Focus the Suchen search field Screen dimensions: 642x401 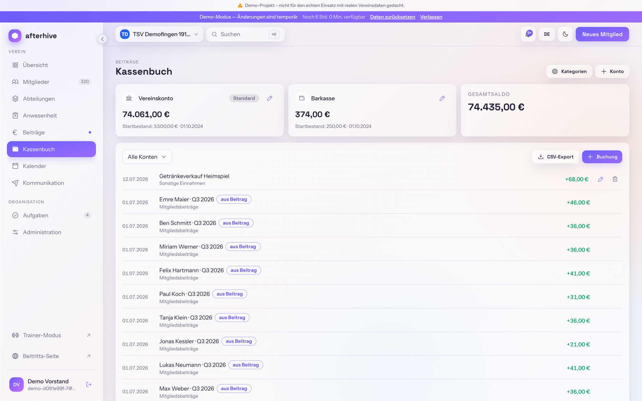245,34
